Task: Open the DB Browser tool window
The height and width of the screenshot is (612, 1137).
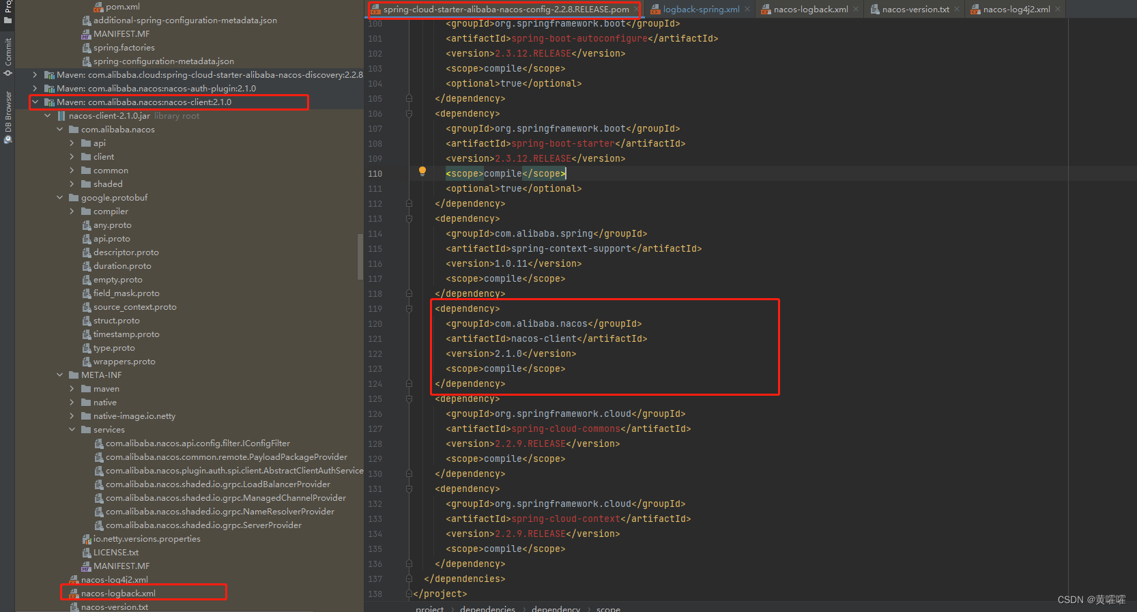Action: point(8,117)
